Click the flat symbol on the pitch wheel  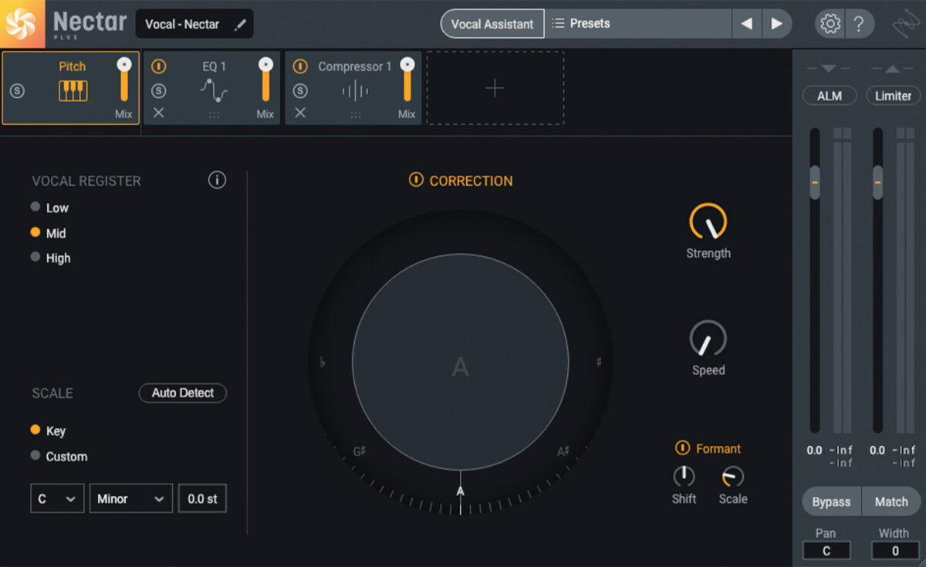click(322, 362)
